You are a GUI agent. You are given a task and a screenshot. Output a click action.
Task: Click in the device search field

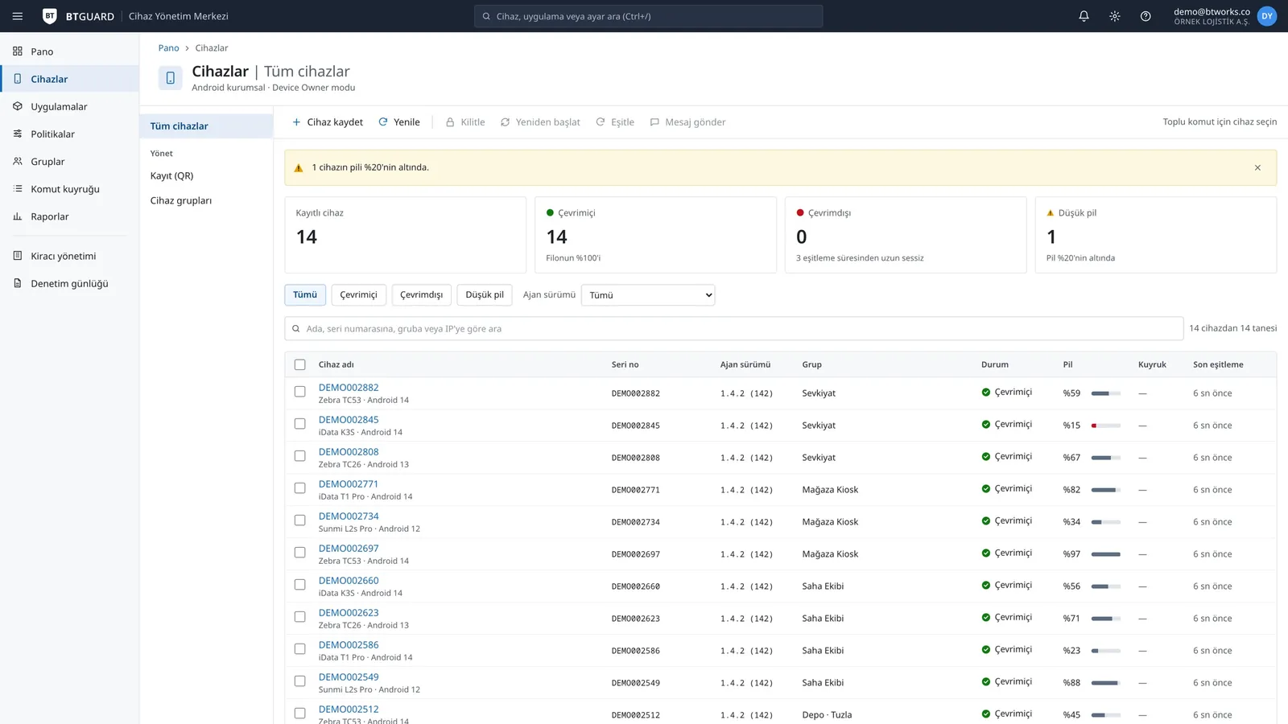tap(733, 329)
